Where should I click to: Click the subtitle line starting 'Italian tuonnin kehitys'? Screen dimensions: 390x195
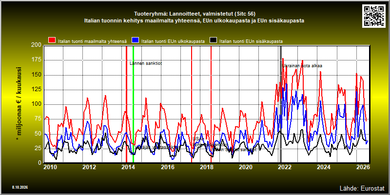point(195,20)
